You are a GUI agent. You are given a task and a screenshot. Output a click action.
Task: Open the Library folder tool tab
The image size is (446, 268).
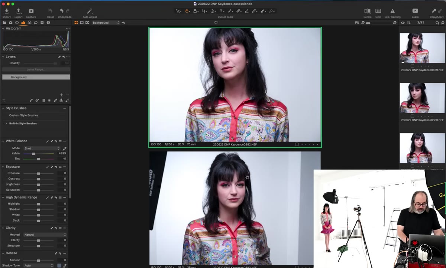(4, 23)
